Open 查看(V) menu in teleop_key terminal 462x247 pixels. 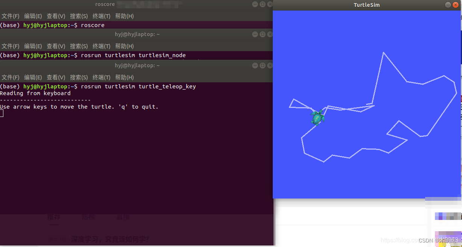coord(56,77)
